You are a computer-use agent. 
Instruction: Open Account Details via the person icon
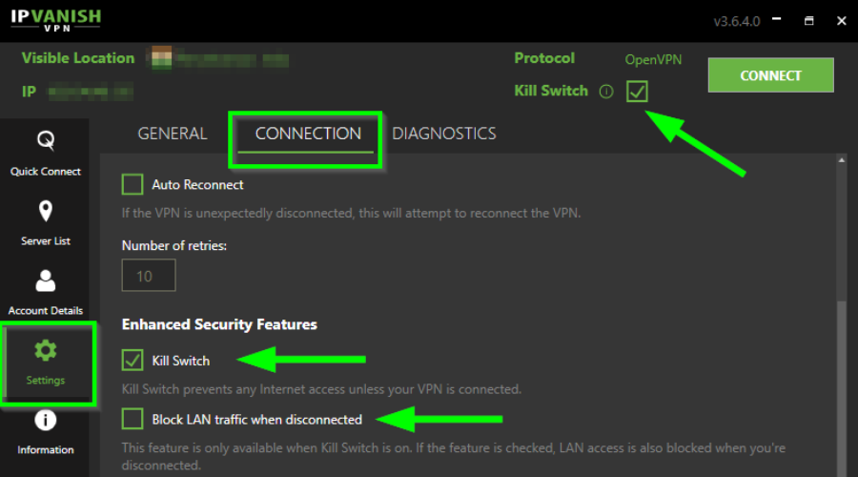46,280
